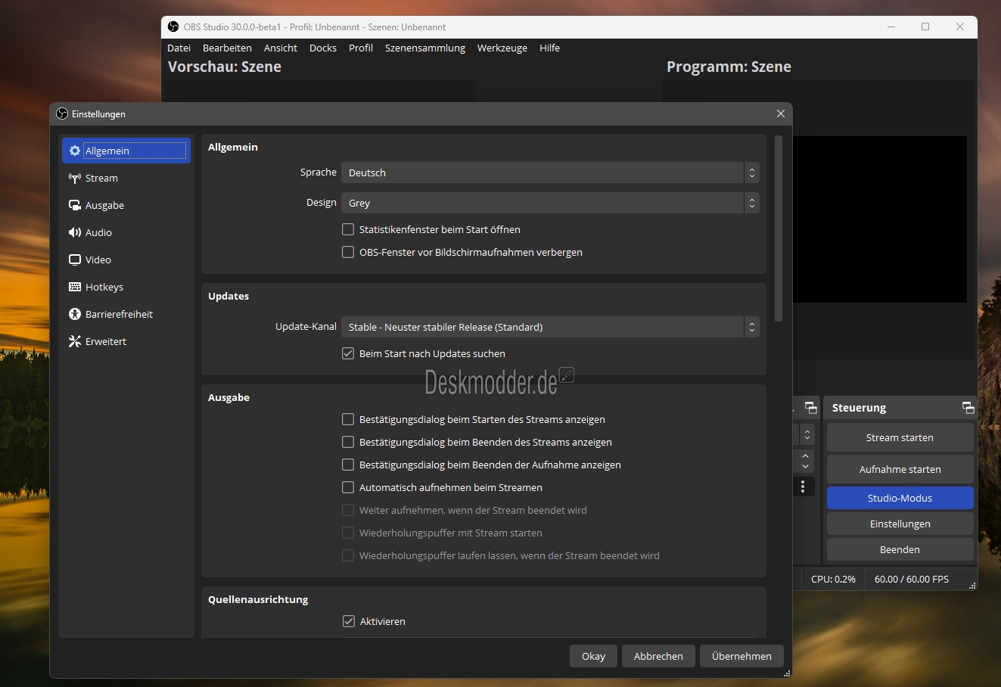Click the Abbrechen button
Image resolution: width=1001 pixels, height=687 pixels.
coord(658,656)
